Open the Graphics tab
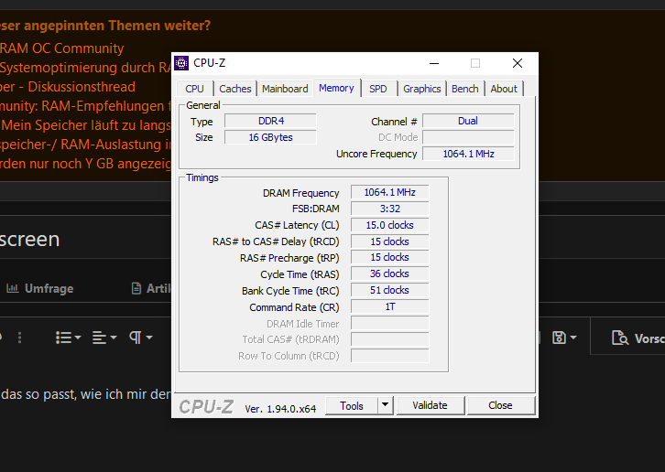665x472 pixels. coord(422,89)
